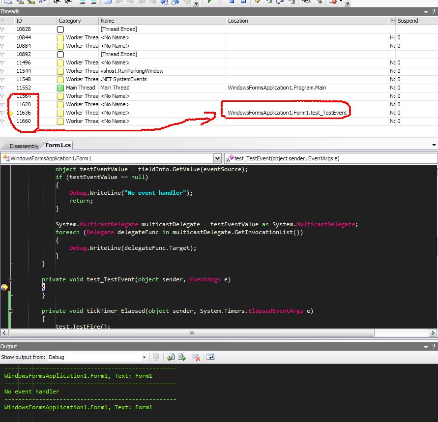The image size is (438, 422).
Task: Open WindowsFormsApplication1.Form1 class dropdown
Action: click(x=217, y=158)
